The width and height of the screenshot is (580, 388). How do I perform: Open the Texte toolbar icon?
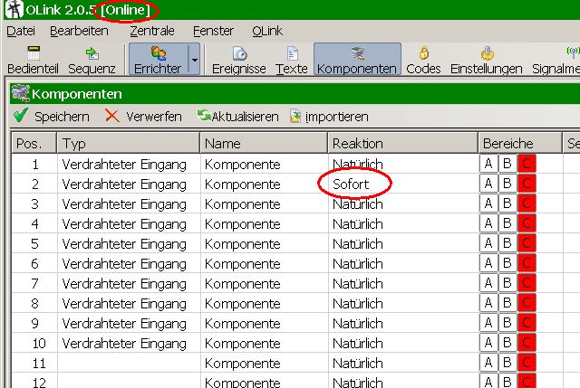pyautogui.click(x=291, y=60)
